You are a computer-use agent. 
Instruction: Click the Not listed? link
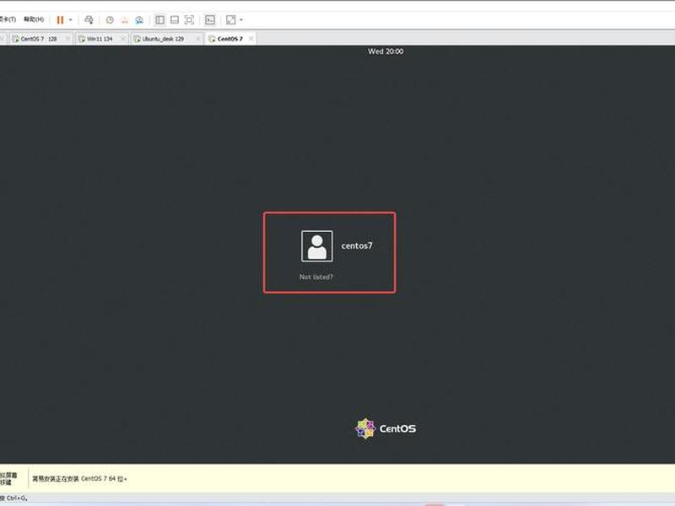(316, 277)
